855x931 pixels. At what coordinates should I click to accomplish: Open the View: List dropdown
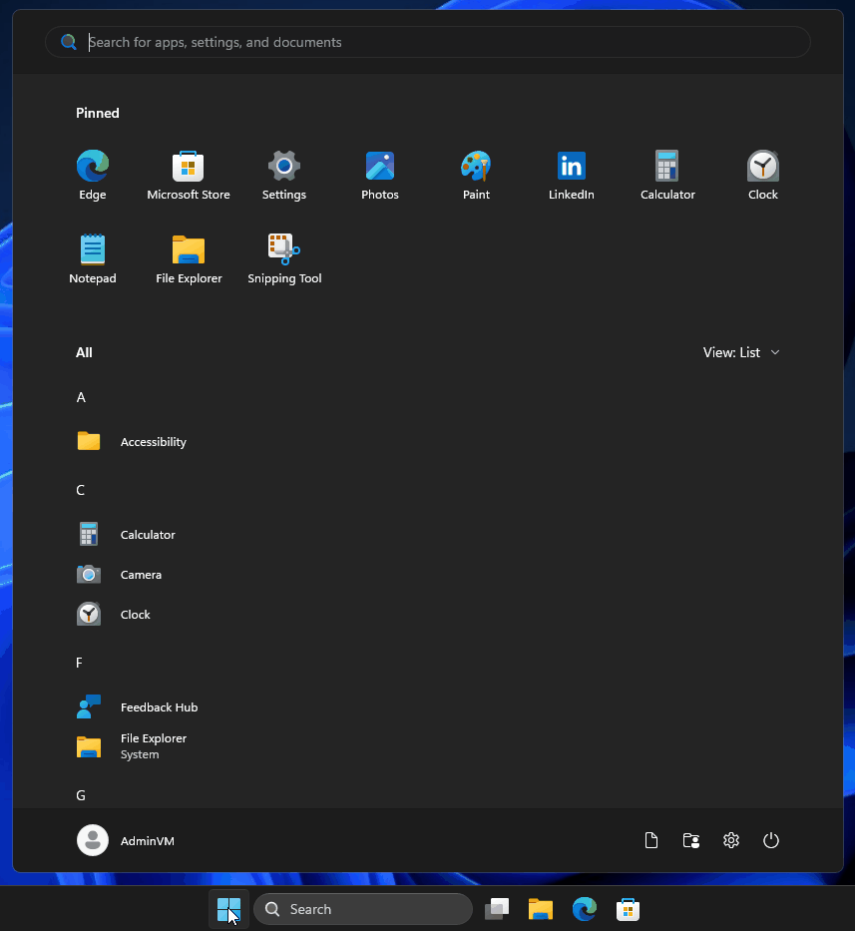pyautogui.click(x=741, y=352)
